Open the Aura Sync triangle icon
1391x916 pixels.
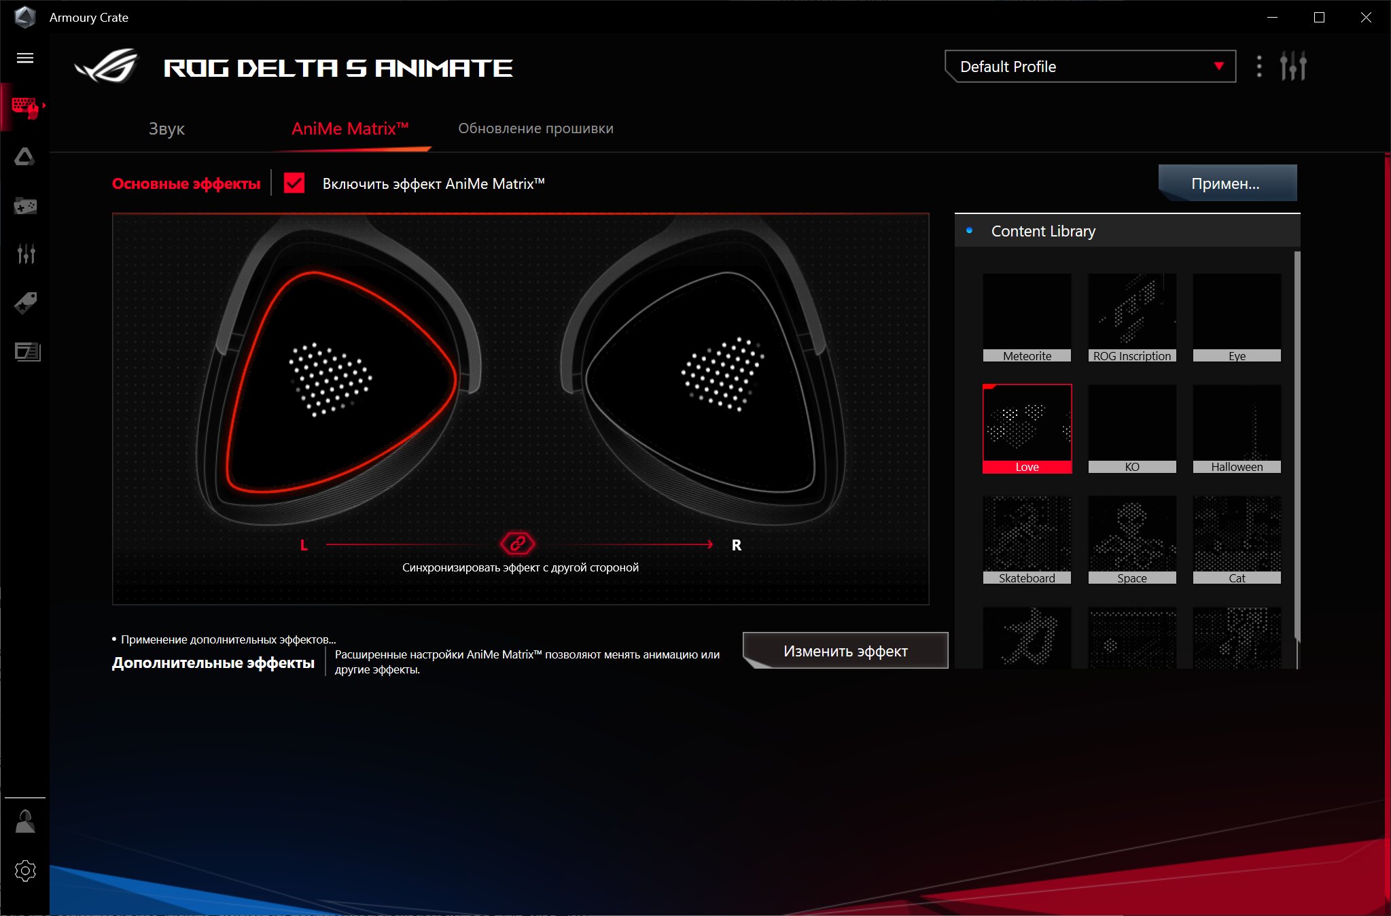[x=25, y=157]
